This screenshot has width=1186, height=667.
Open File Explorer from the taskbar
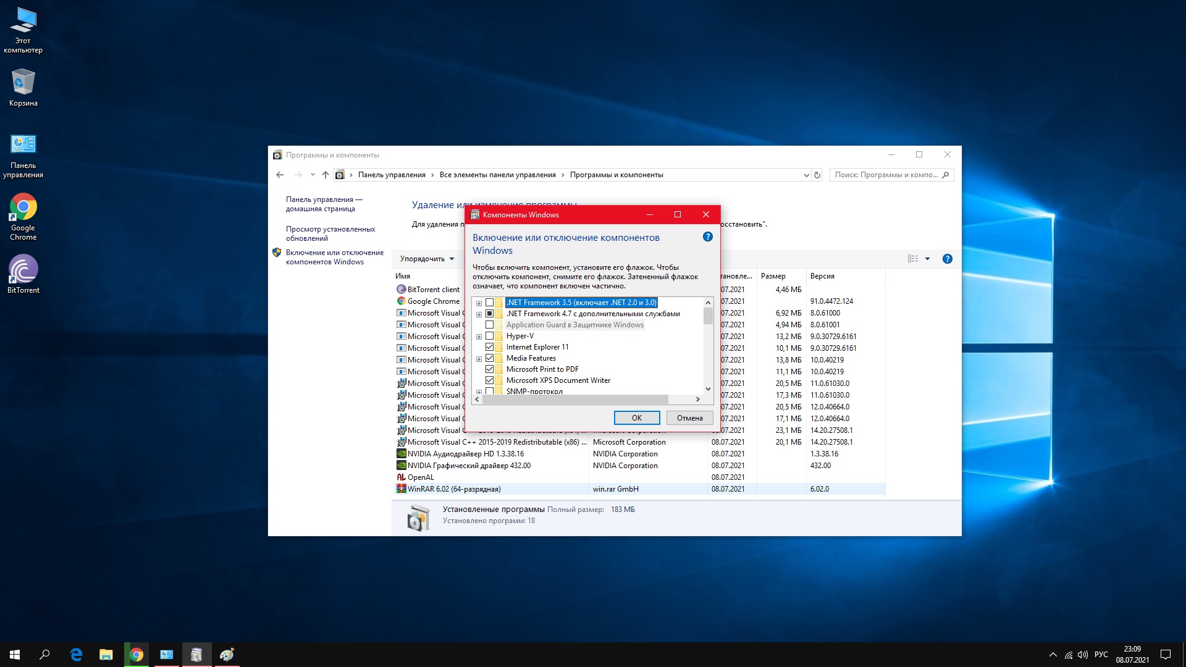(106, 655)
